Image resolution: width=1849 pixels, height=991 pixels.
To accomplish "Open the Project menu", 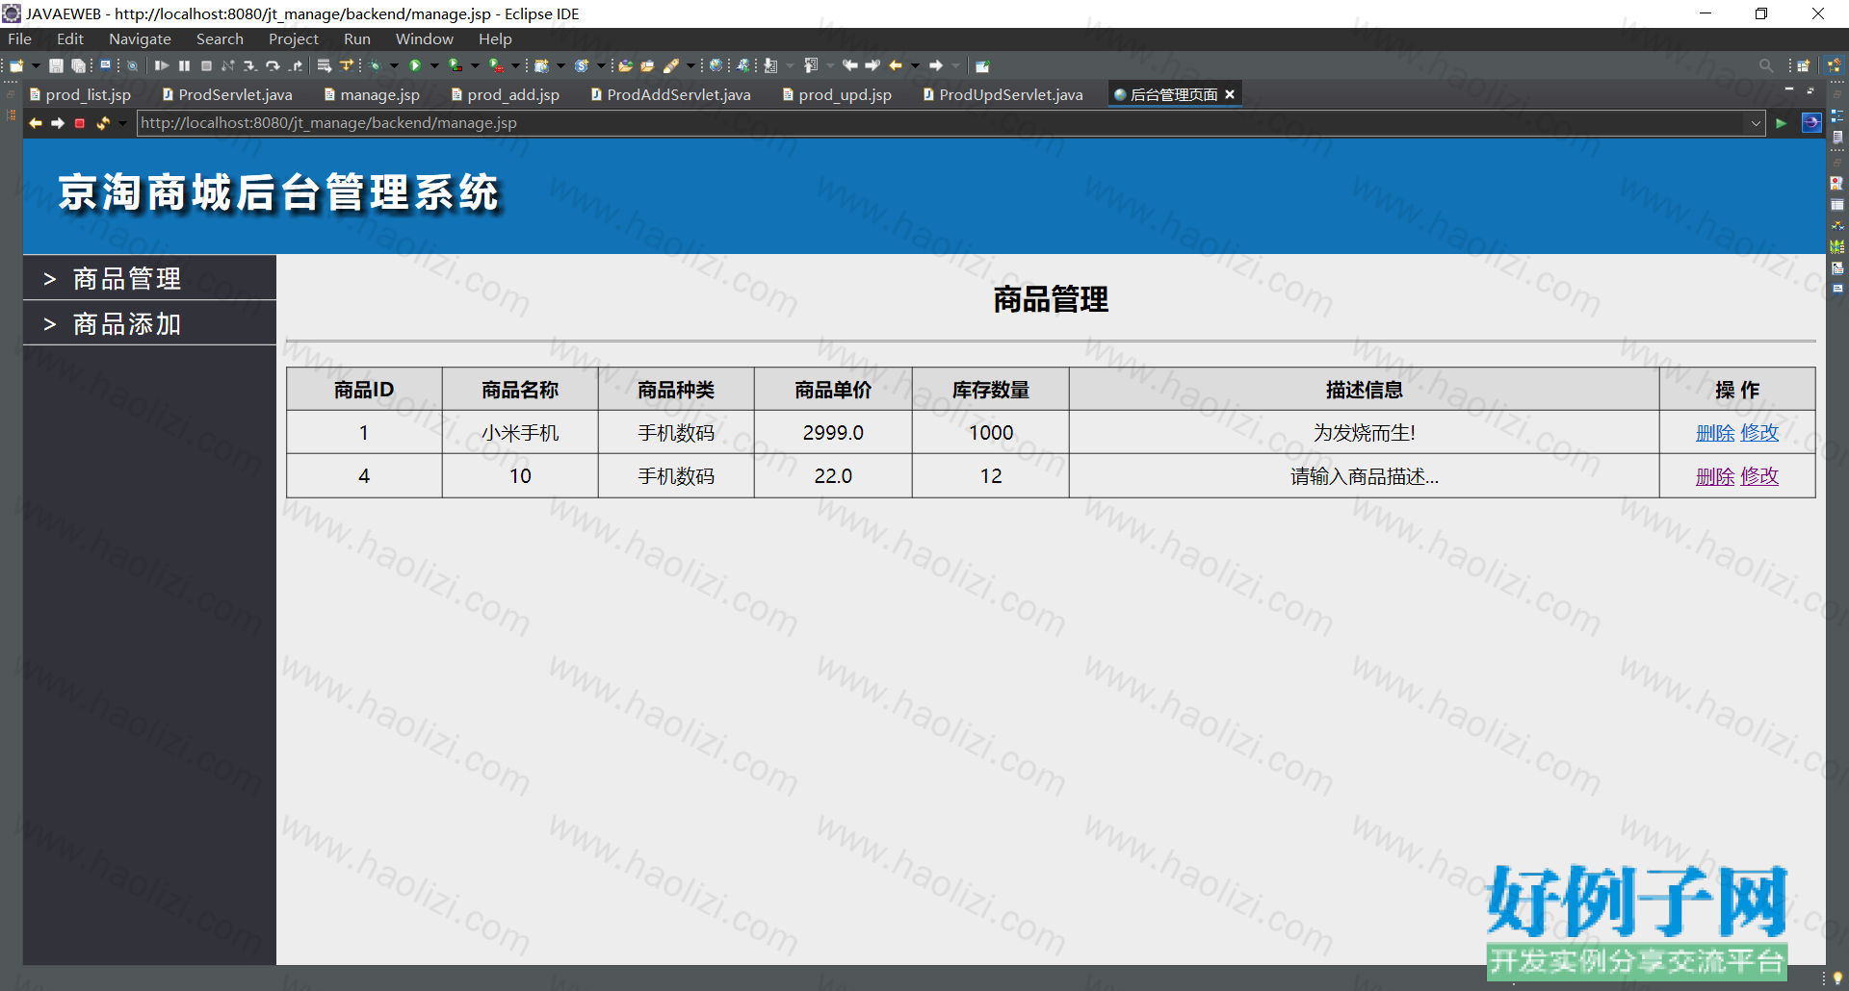I will point(294,38).
